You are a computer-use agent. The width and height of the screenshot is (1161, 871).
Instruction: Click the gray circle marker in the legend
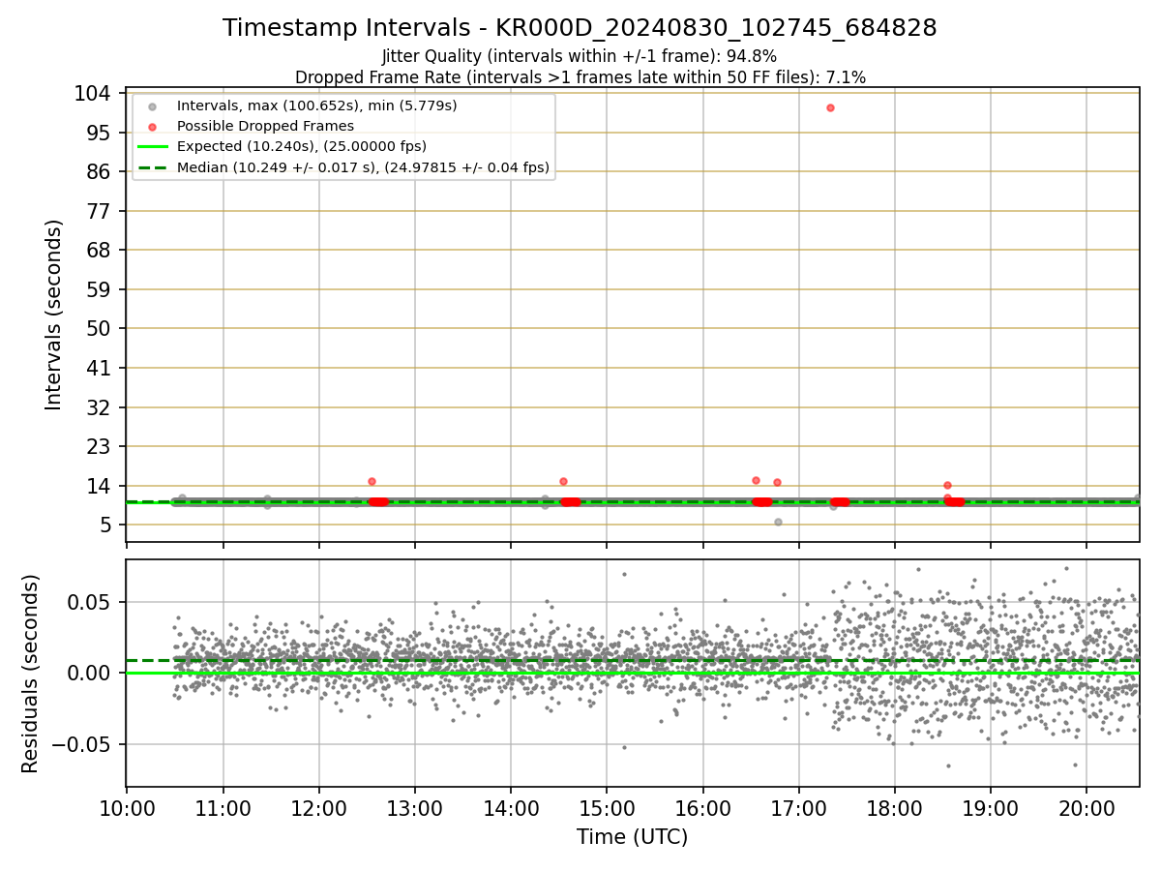(152, 106)
